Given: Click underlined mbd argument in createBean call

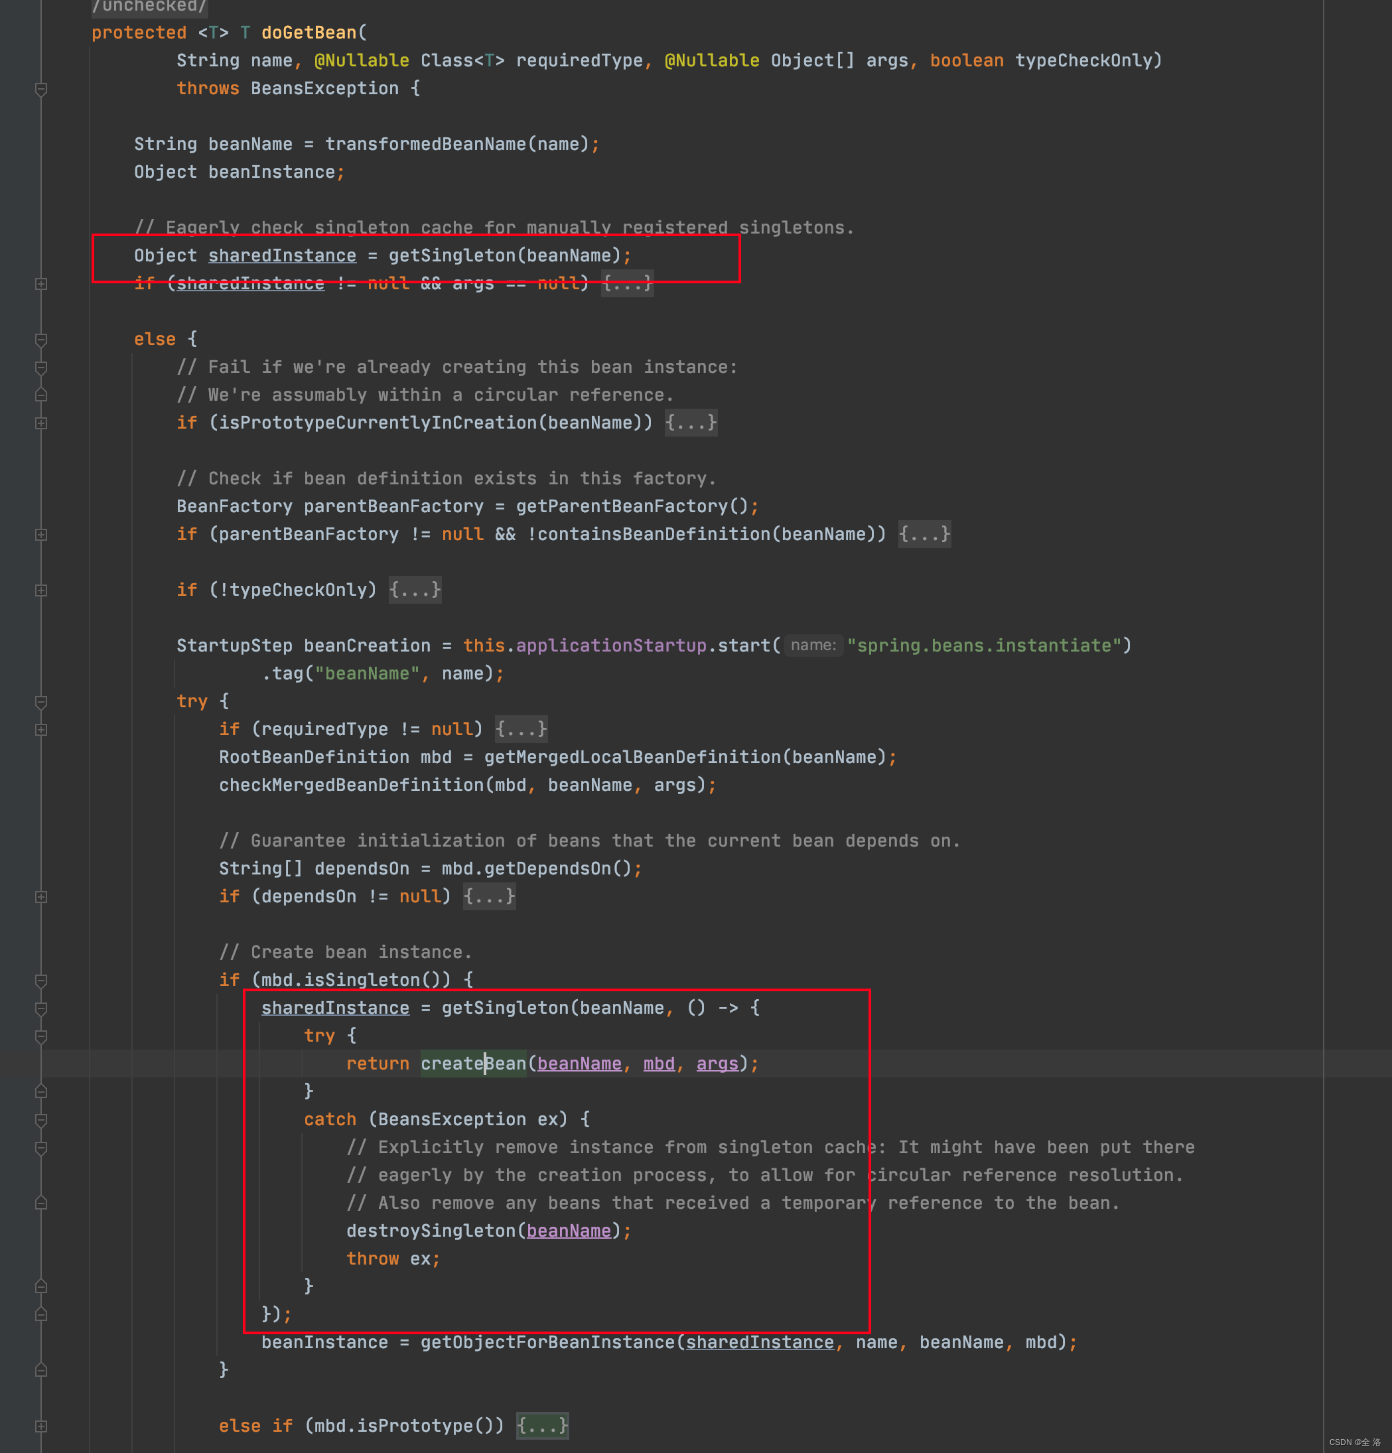Looking at the screenshot, I should [659, 1064].
